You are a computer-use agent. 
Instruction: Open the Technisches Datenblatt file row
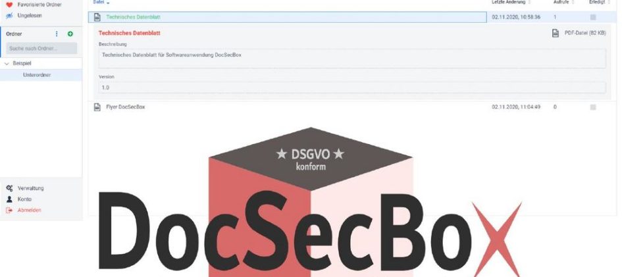(287, 17)
